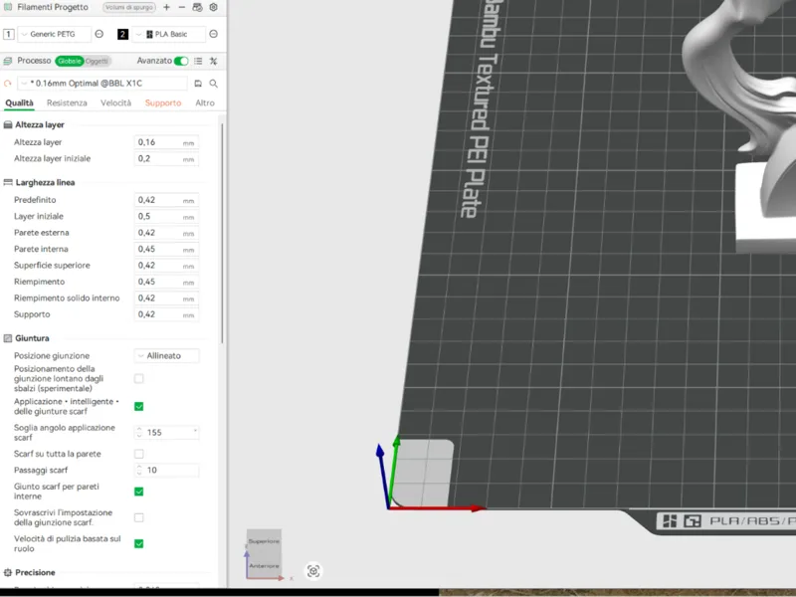Click Superficie superiore width field
This screenshot has width=796, height=597.
[166, 265]
